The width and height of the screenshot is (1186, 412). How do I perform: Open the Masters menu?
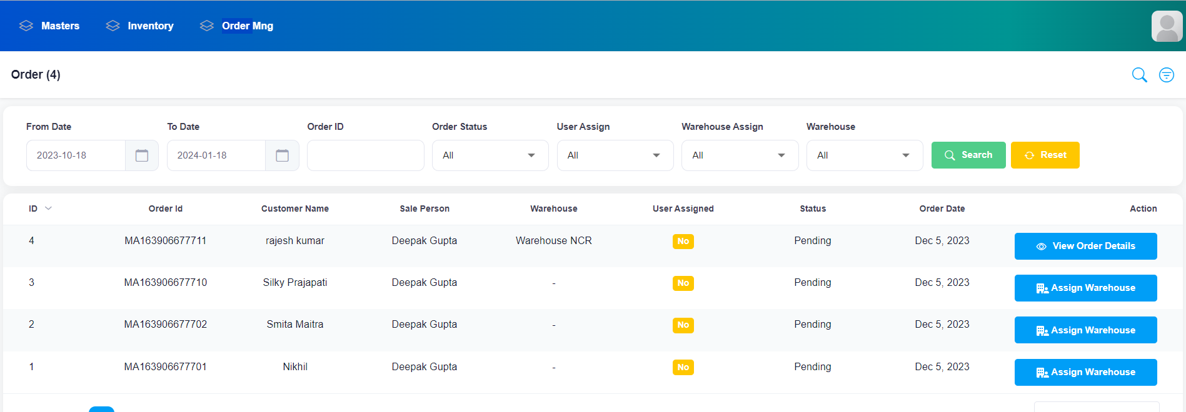60,26
